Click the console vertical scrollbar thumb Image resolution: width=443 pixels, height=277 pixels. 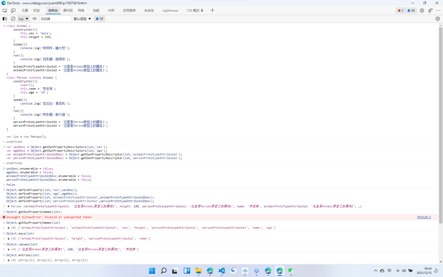[441, 125]
